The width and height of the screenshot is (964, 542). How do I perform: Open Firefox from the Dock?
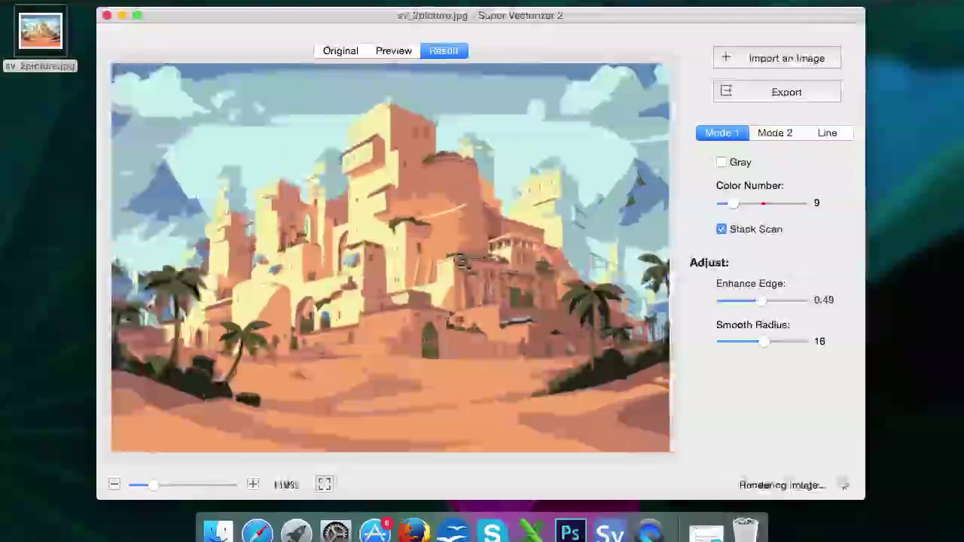coord(413,531)
